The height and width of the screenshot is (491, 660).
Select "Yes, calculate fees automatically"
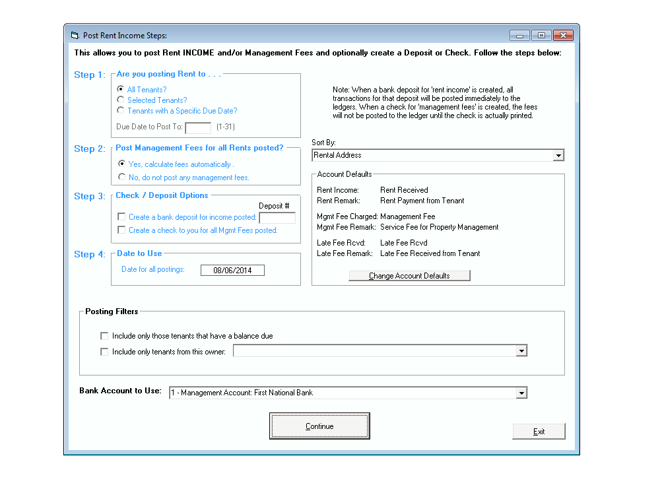[x=121, y=164]
